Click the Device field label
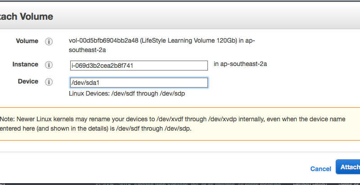The image size is (360, 185). click(28, 81)
